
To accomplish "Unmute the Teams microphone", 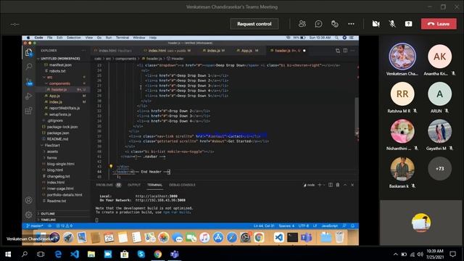I will (x=392, y=24).
